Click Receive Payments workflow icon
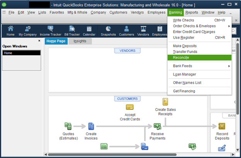Image resolution: width=241 pixels, height=158 pixels. pos(158,126)
